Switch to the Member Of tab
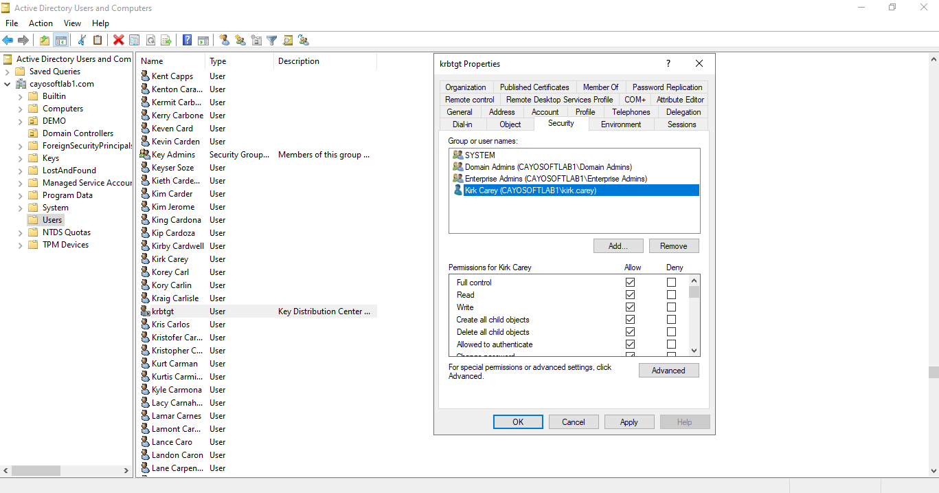939x493 pixels. tap(600, 87)
